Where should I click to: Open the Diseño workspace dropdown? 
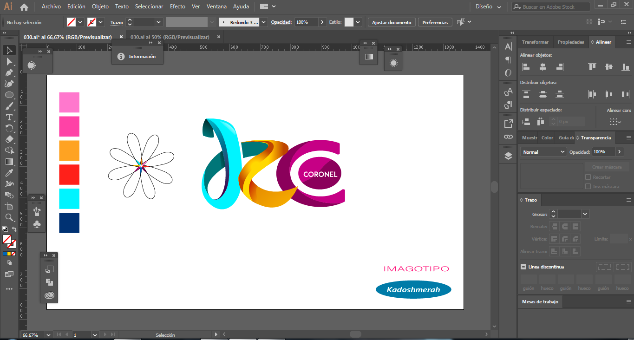(488, 7)
